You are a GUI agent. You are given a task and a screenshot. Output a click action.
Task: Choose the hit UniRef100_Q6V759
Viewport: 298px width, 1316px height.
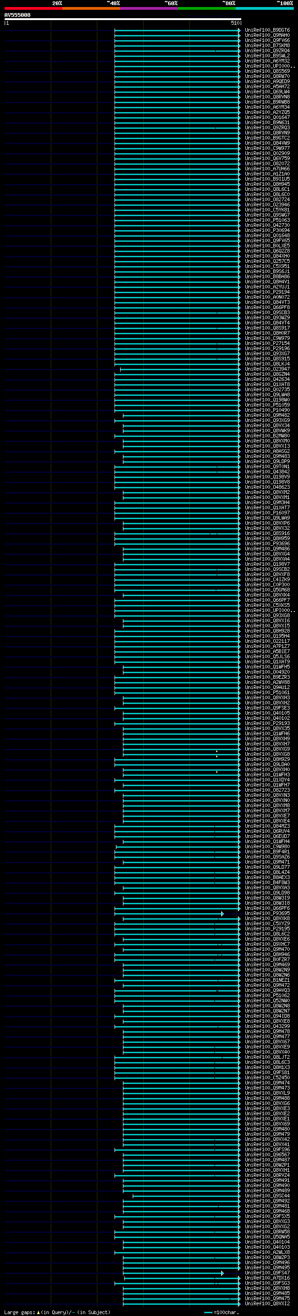click(x=267, y=159)
